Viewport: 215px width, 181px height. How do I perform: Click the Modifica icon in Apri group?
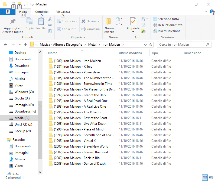click(144, 25)
